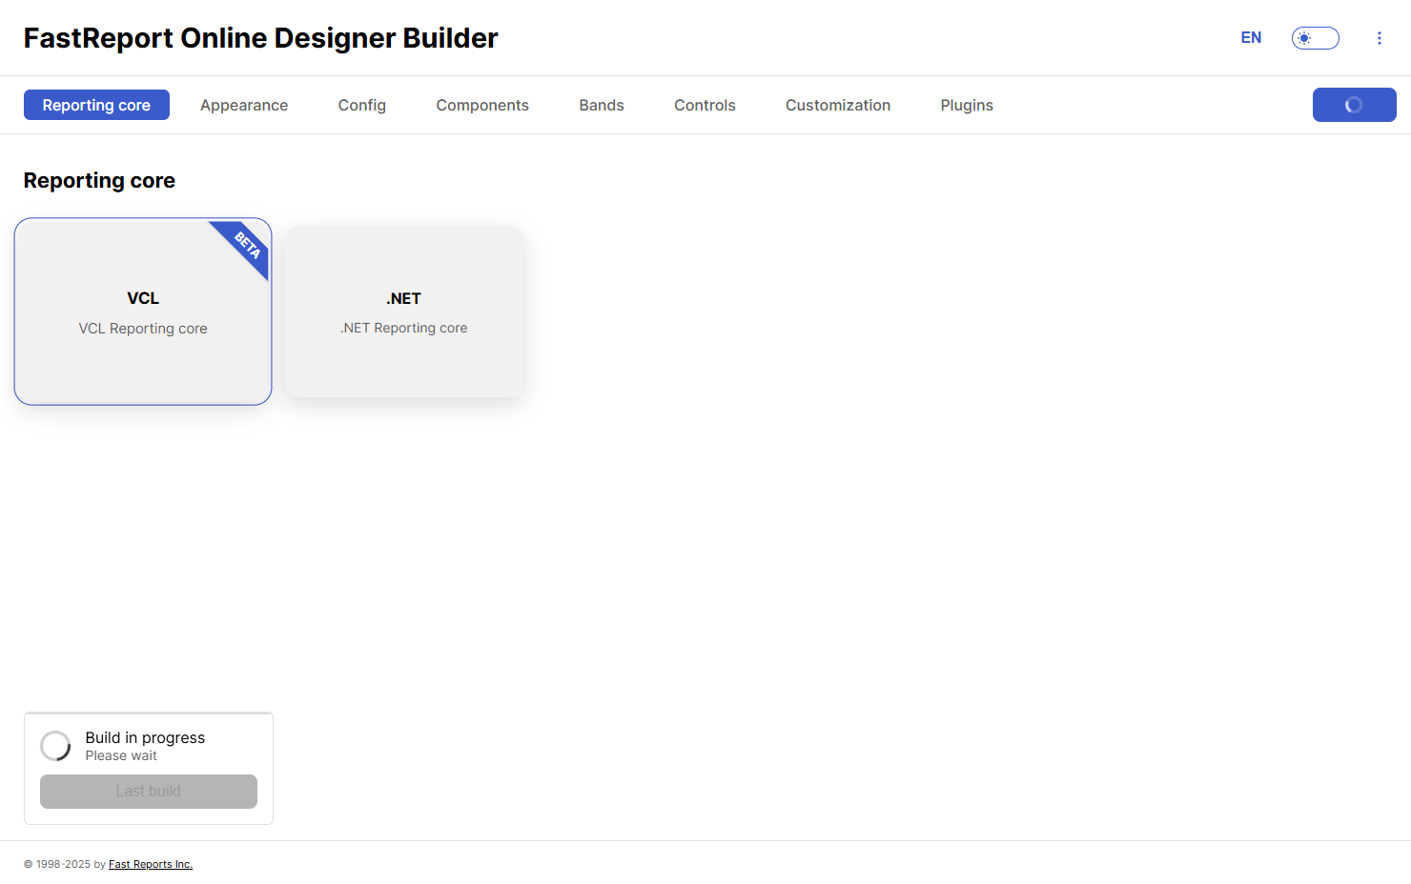Open the EN language selector
The width and height of the screenshot is (1411, 884).
[x=1251, y=38]
